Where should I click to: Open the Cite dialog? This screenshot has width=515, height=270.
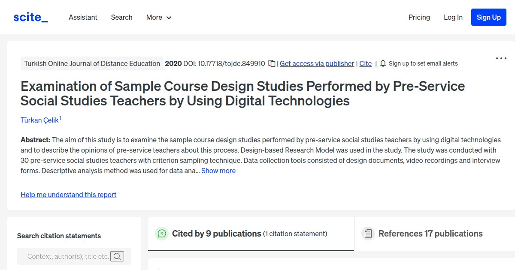(x=365, y=63)
